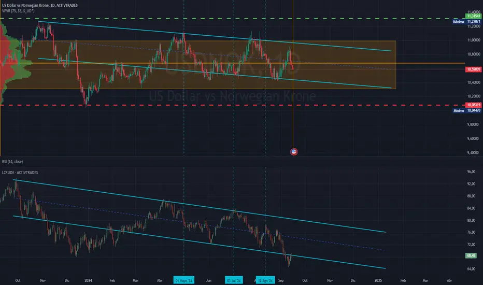This screenshot has height=285, width=483.
Task: Select the 01 Mayo '24 date marker
Action: click(183, 280)
